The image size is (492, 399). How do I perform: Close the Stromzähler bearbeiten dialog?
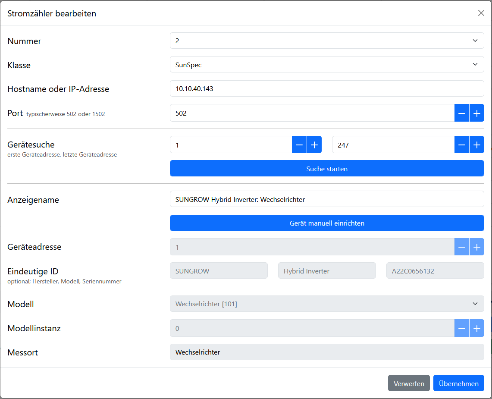point(481,13)
